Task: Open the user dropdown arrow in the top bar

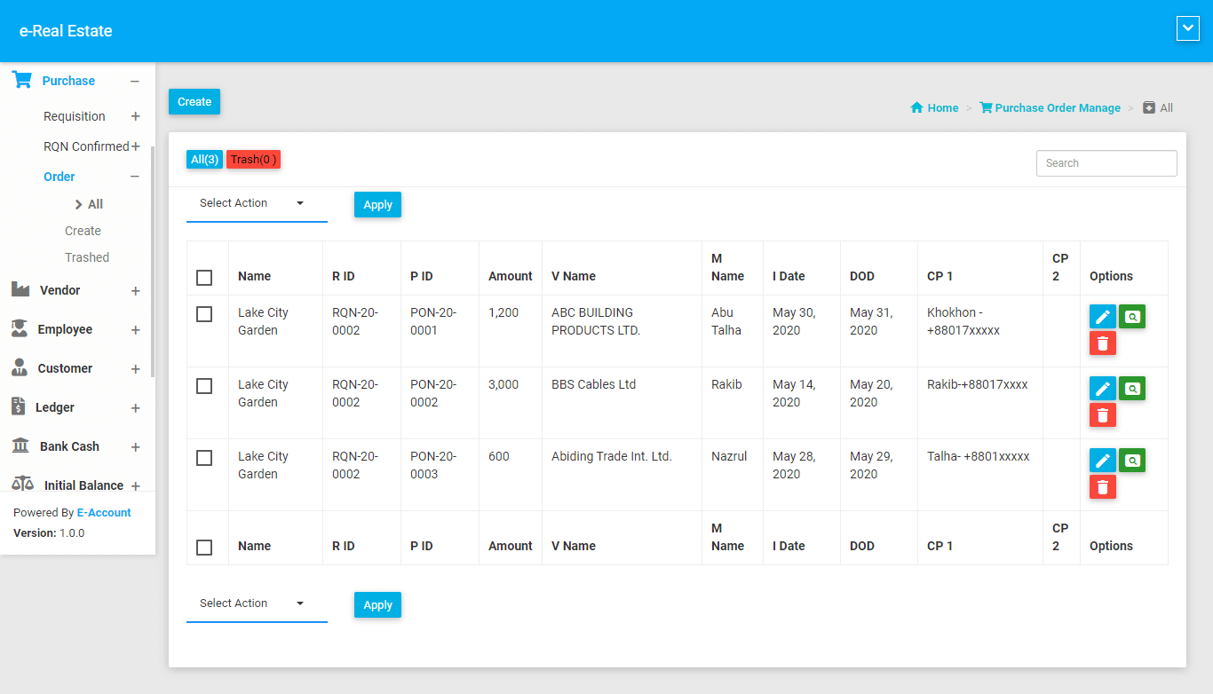Action: pyautogui.click(x=1187, y=28)
